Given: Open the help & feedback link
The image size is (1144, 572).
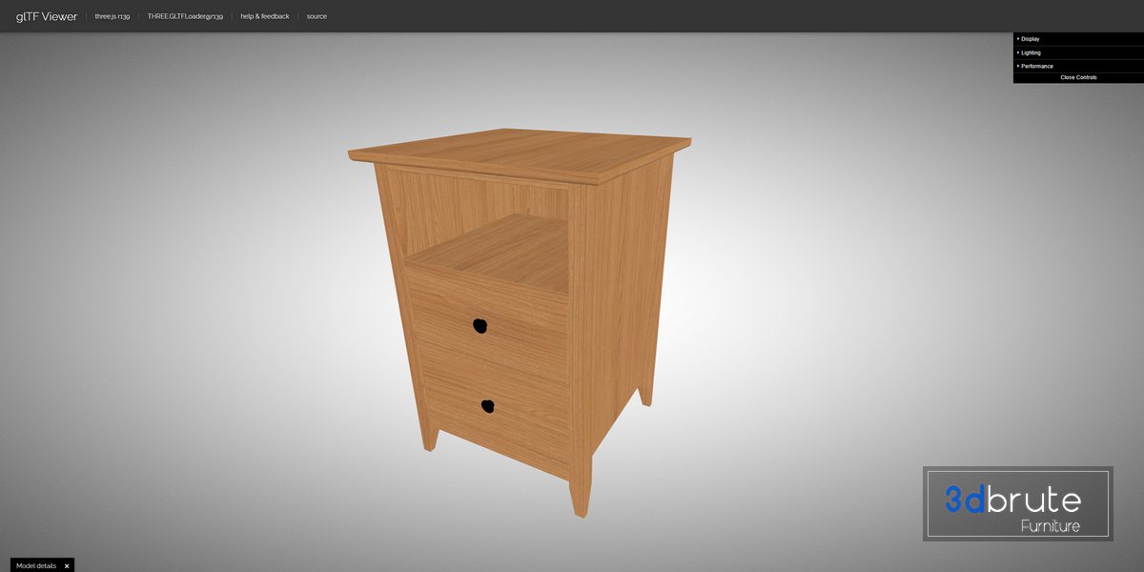Looking at the screenshot, I should [x=264, y=16].
